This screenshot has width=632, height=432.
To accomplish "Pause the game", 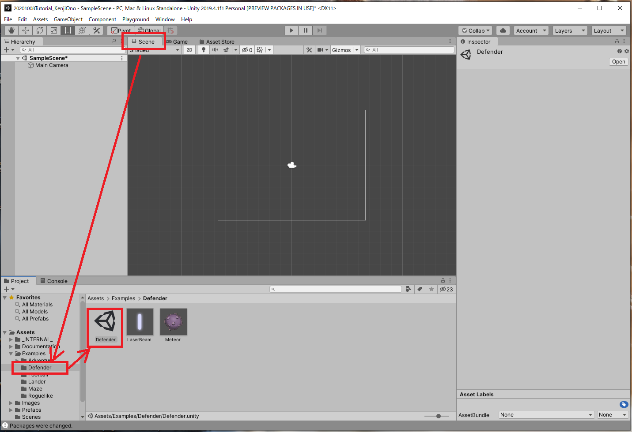I will pos(305,30).
